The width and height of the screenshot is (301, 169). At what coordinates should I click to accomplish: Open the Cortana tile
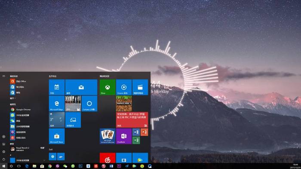[x=89, y=104]
